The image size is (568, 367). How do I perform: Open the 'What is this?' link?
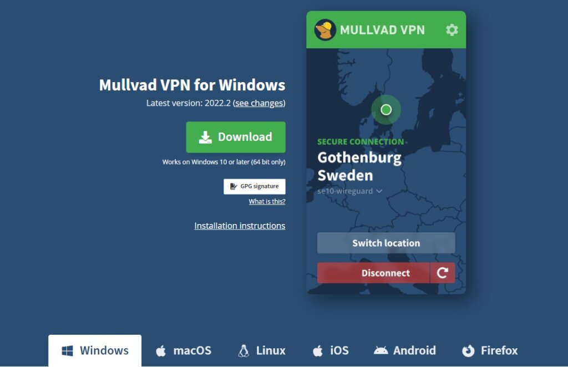click(x=267, y=202)
